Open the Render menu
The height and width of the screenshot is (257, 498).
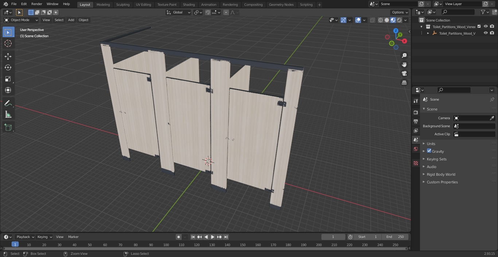[x=37, y=4]
